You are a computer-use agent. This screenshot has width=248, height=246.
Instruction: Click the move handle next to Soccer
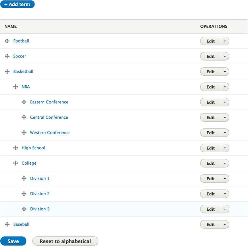tap(7, 56)
